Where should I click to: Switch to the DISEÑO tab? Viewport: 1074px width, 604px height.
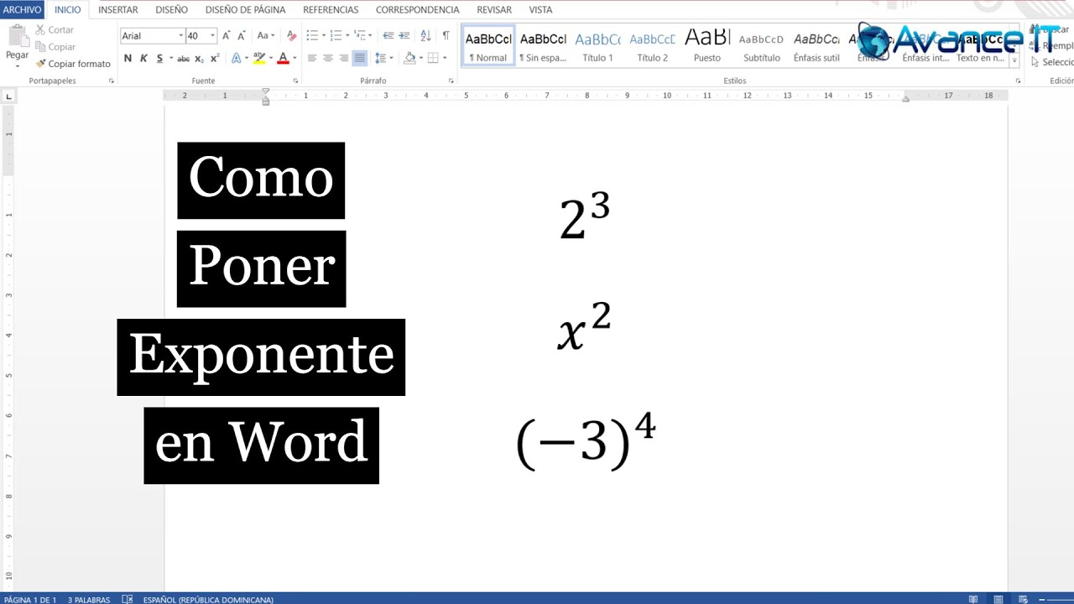point(172,10)
